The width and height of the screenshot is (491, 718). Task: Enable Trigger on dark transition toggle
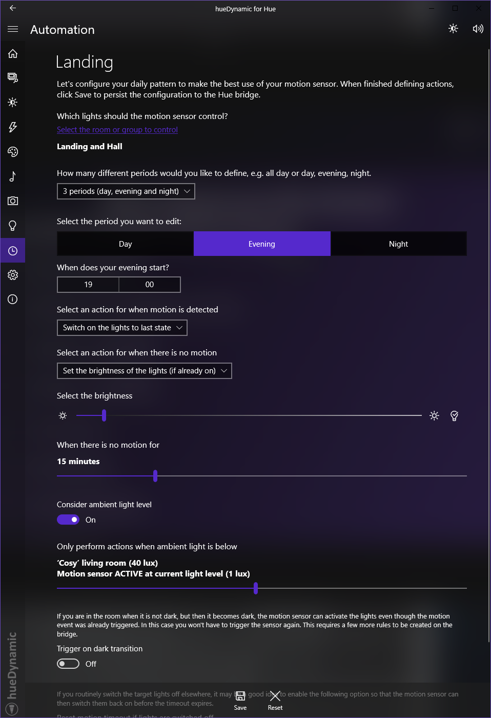coord(68,664)
